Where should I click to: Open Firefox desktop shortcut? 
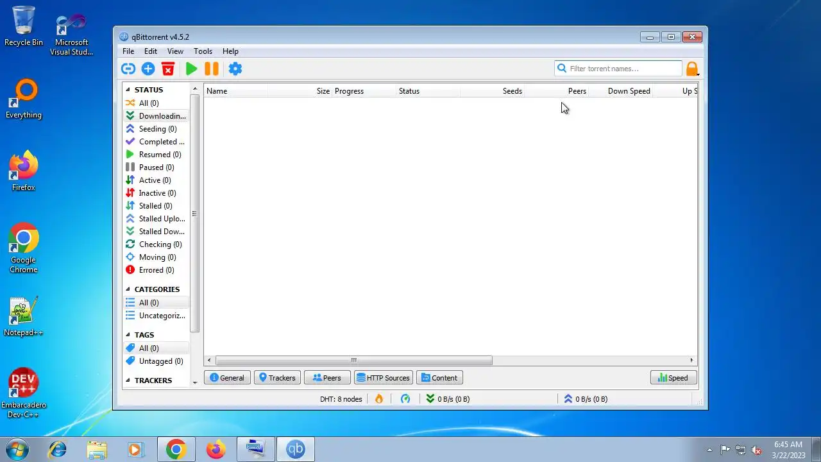(x=24, y=171)
